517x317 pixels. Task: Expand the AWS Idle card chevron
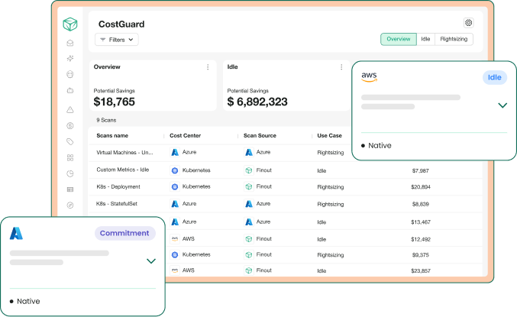[502, 105]
